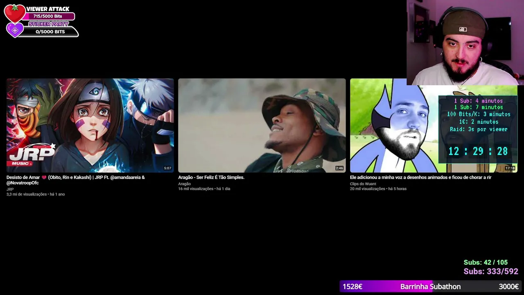Image resolution: width=524 pixels, height=295 pixels.
Task: Click '16 mil visualizações • há 1 dia'
Action: 204,189
